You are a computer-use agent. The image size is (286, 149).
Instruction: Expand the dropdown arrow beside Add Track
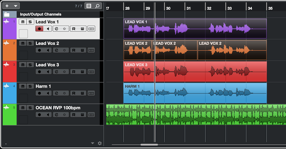click(16, 6)
